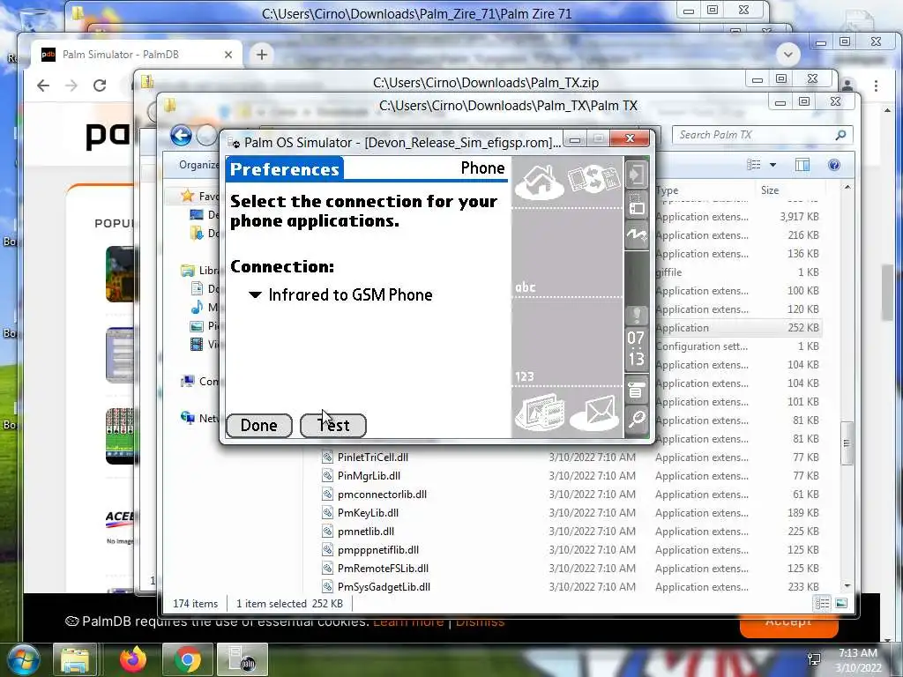This screenshot has width=903, height=677.
Task: Click the selected Application 252 KB row
Action: click(x=738, y=328)
